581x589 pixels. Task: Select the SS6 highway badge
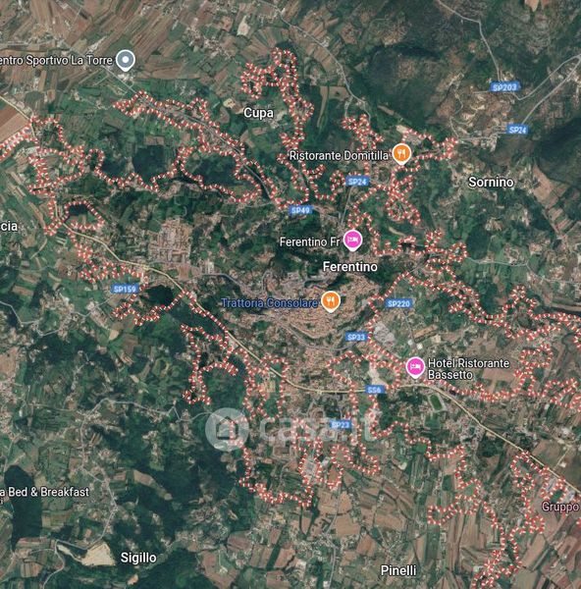375,390
